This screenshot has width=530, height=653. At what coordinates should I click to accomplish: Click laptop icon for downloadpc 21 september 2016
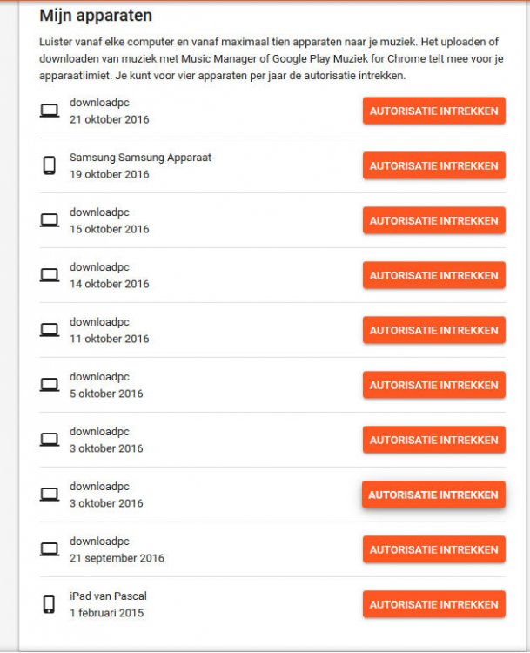50,549
